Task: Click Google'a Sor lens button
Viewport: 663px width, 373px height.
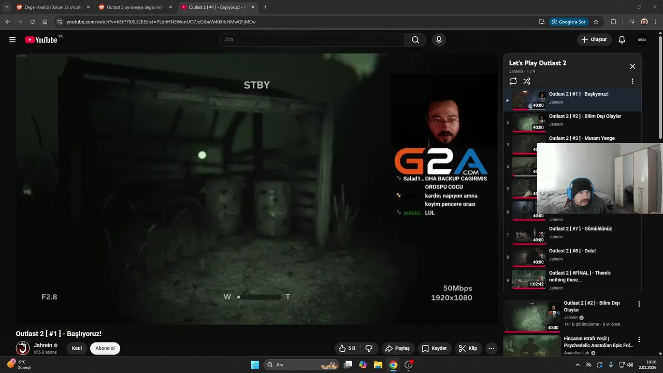Action: (568, 22)
